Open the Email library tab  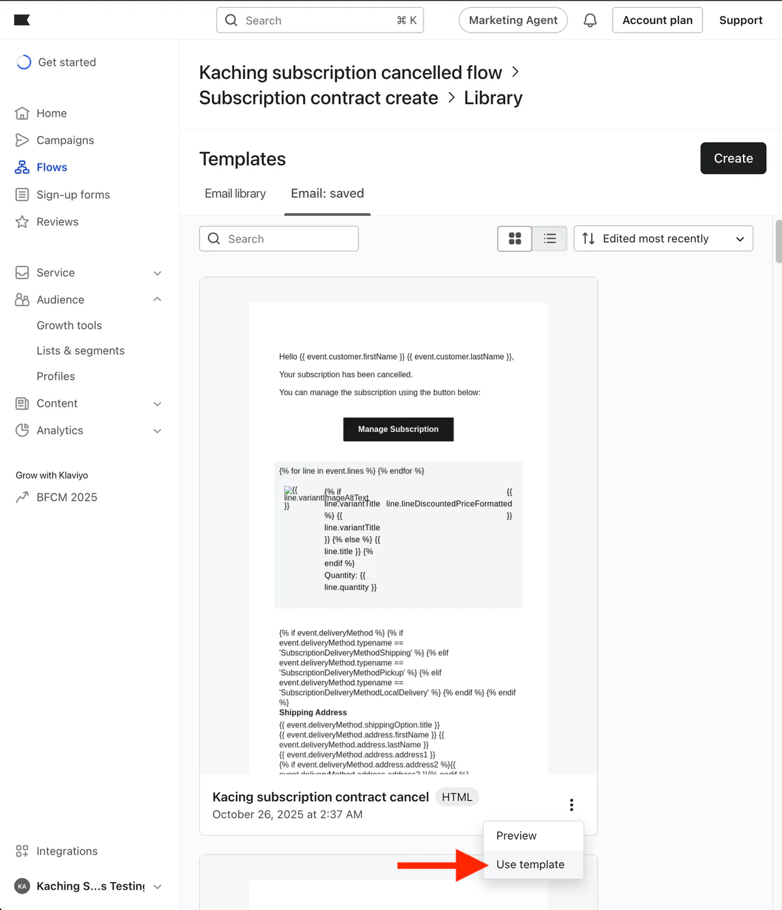(235, 194)
